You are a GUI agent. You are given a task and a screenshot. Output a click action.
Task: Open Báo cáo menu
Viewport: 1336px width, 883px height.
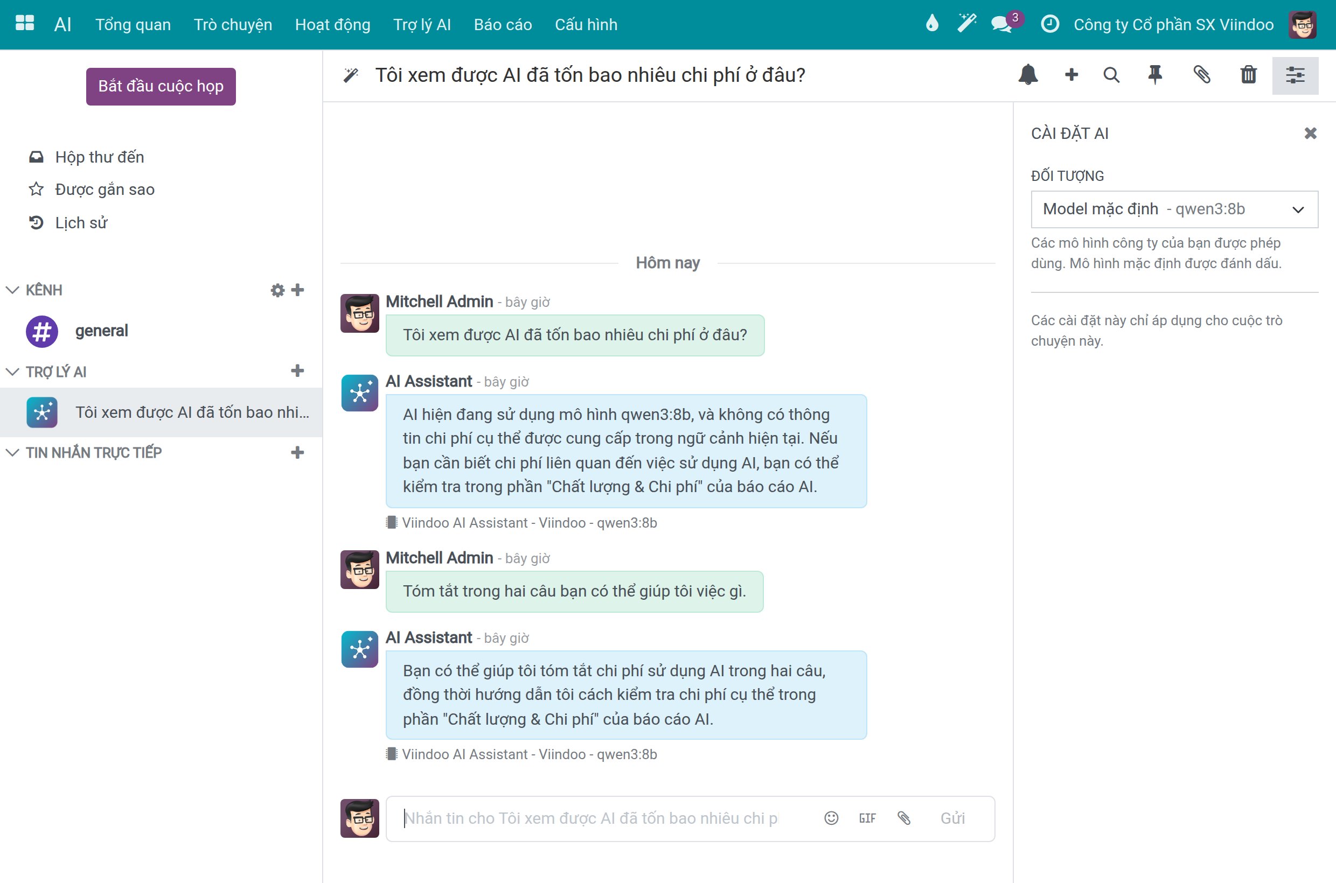click(503, 25)
